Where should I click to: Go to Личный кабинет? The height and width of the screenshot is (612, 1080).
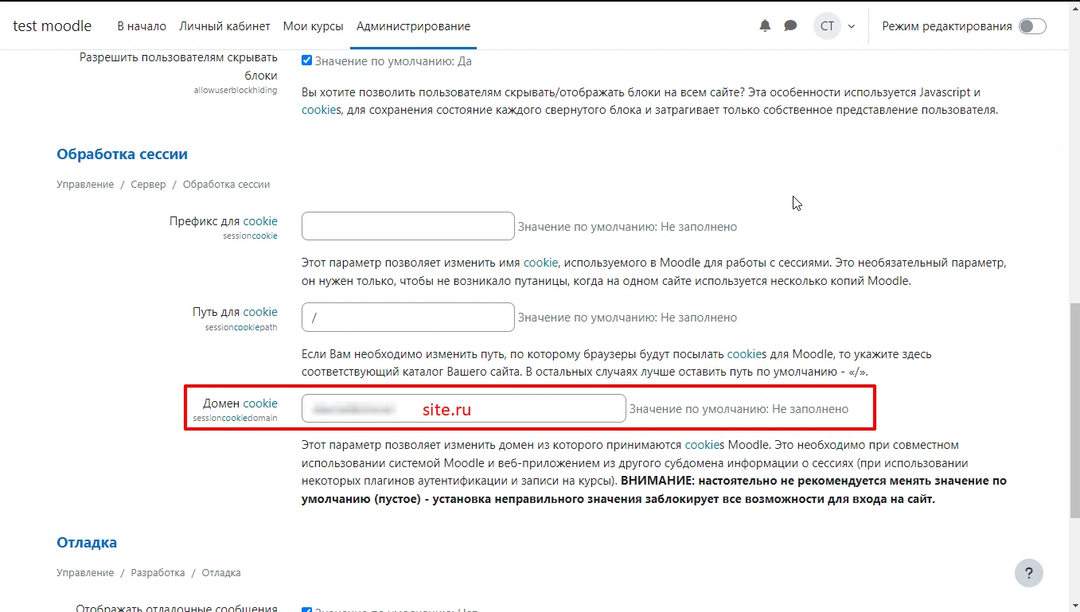(225, 25)
